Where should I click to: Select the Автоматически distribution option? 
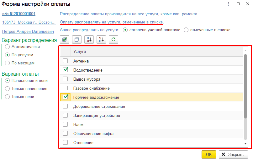coord(8,47)
